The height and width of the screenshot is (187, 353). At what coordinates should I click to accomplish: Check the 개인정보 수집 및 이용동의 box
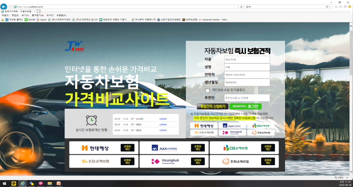(207, 91)
